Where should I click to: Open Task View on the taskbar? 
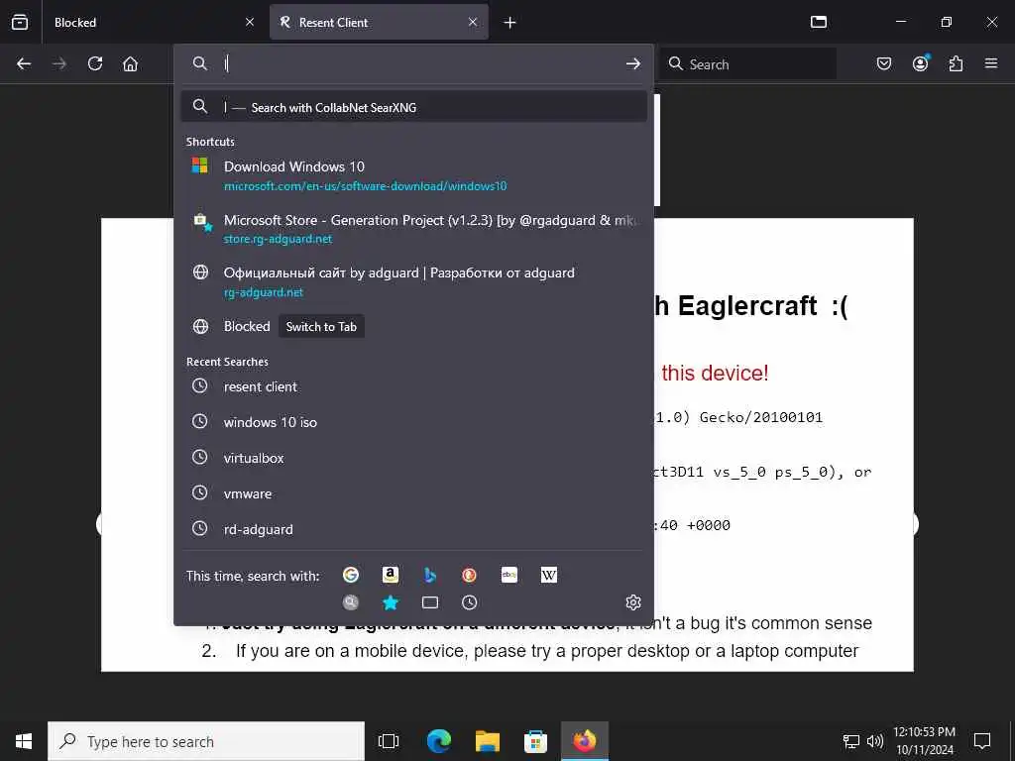click(x=389, y=741)
